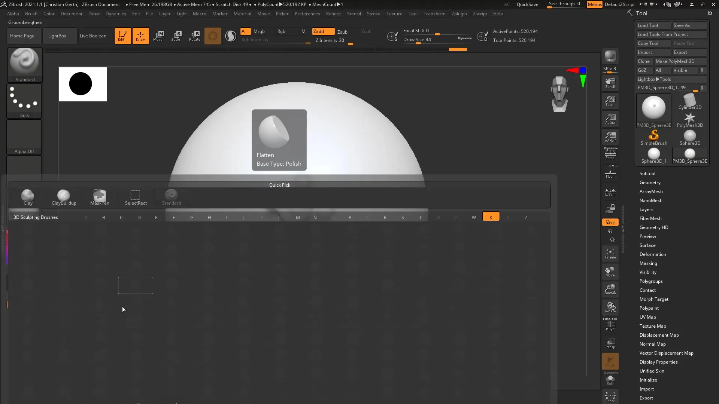Adjust the Z Intensity slider
This screenshot has width=719, height=404.
point(348,41)
